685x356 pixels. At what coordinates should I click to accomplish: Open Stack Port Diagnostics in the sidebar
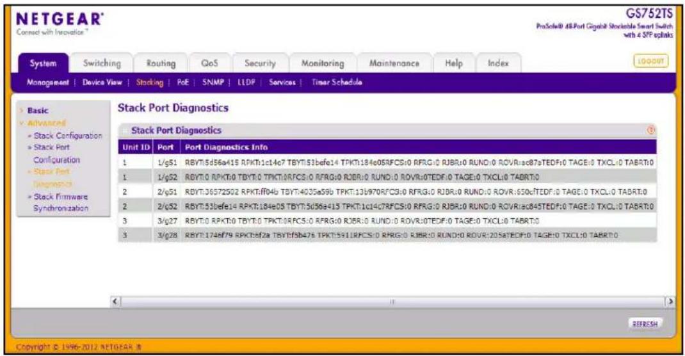(53, 178)
